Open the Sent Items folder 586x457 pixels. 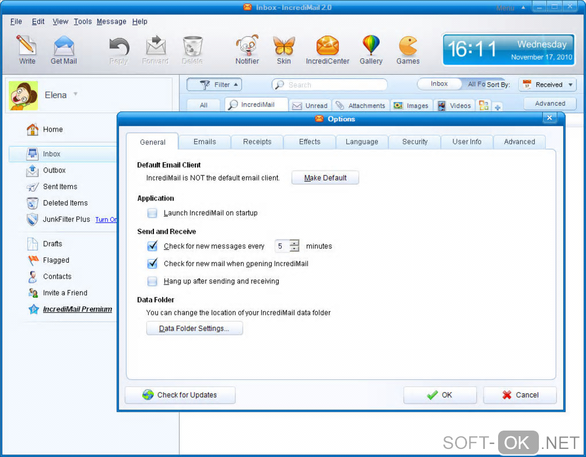[x=52, y=187]
